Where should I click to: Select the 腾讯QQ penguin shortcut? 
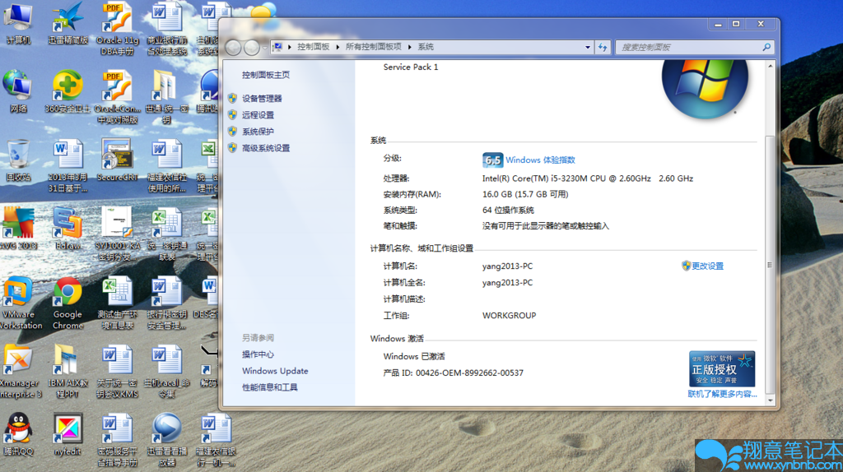(18, 434)
